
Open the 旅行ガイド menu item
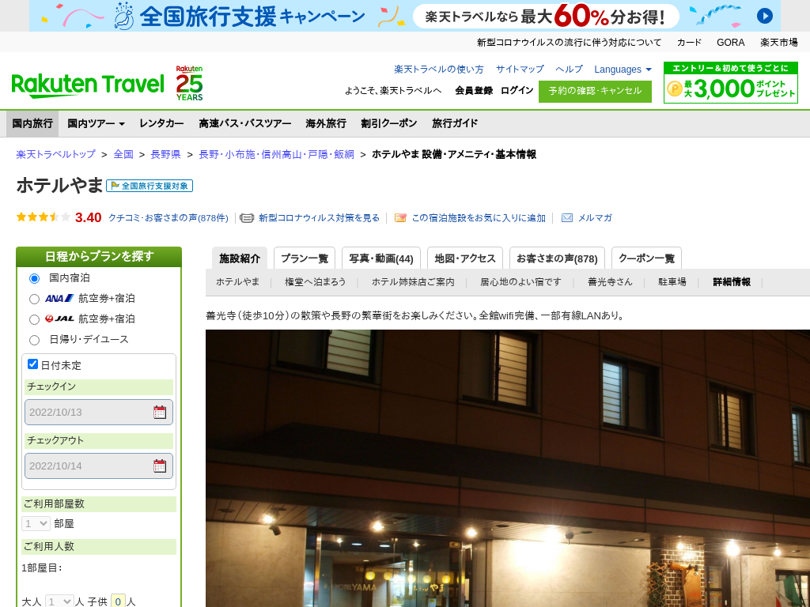[455, 123]
